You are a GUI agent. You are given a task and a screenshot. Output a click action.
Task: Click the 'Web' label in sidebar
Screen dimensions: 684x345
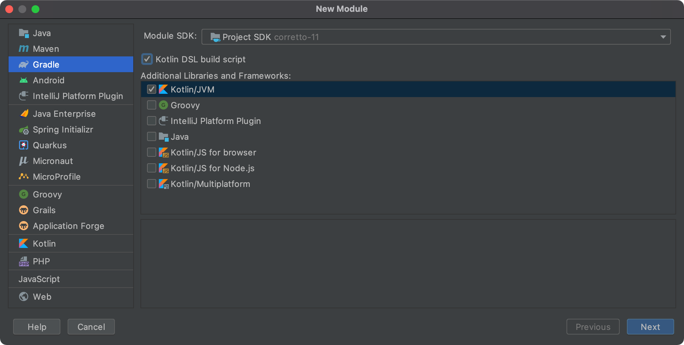point(42,297)
